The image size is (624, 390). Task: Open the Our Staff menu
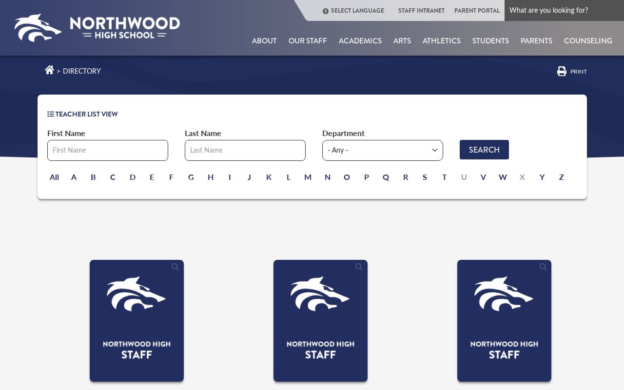pos(308,41)
